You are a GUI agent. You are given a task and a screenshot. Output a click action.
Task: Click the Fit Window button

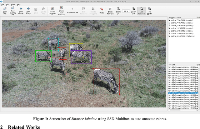142,11
